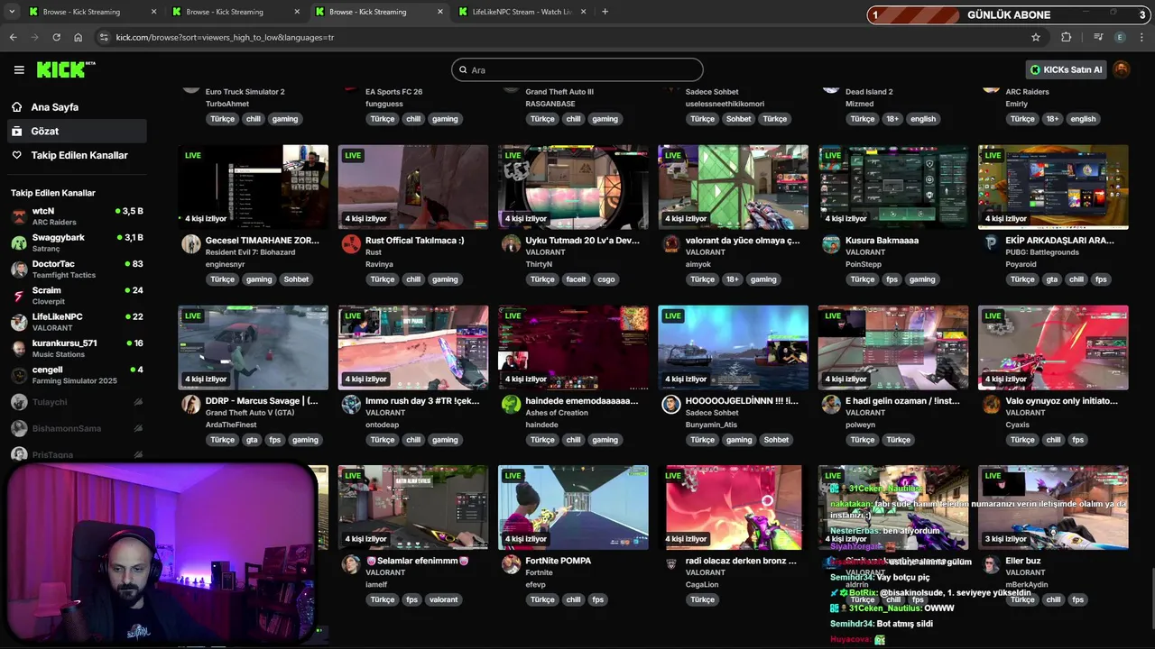Click csgo tag under ThirtyN stream
The height and width of the screenshot is (649, 1155).
(x=606, y=279)
